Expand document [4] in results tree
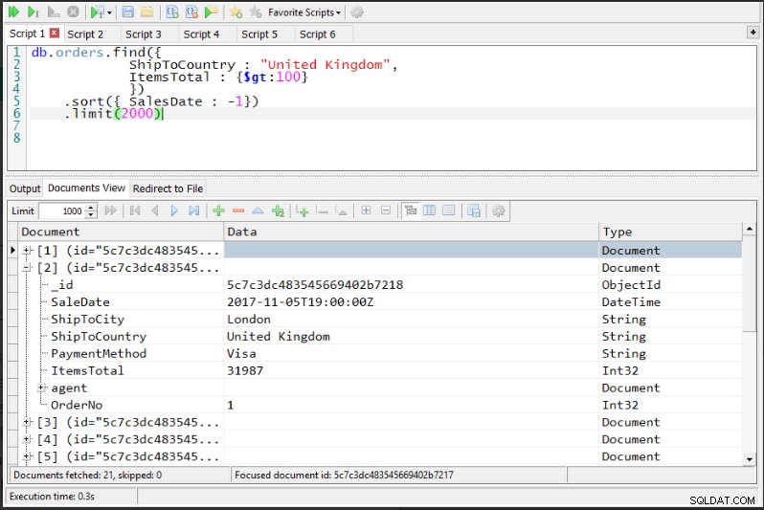The image size is (764, 510). click(27, 439)
